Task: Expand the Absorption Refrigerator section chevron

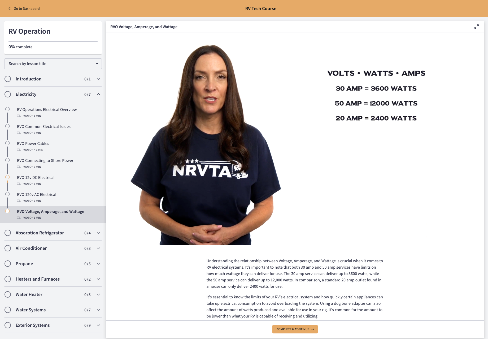Action: (x=98, y=233)
